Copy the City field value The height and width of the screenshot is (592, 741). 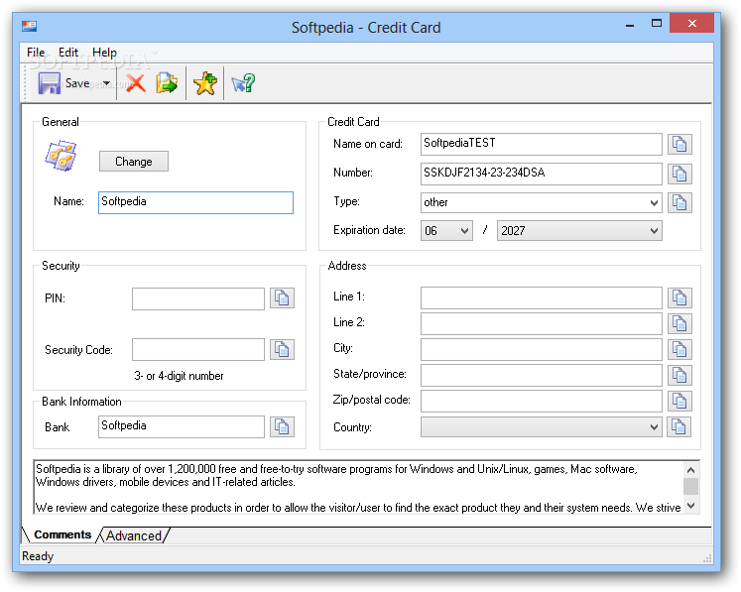click(679, 350)
